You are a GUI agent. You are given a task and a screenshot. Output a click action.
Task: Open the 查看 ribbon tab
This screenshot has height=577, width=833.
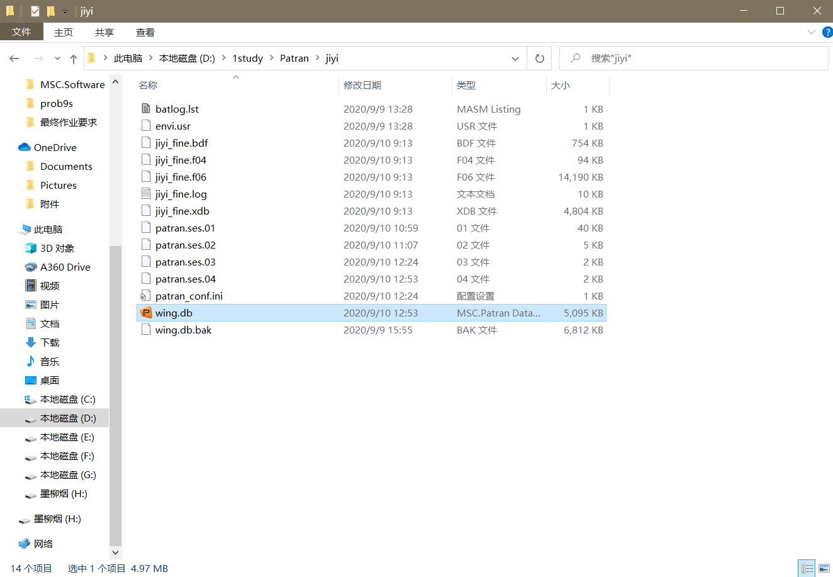(x=145, y=32)
